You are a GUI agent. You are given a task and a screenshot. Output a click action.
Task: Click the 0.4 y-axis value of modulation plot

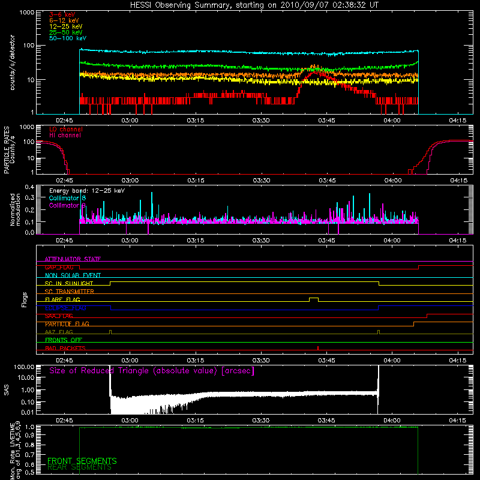tap(29, 187)
